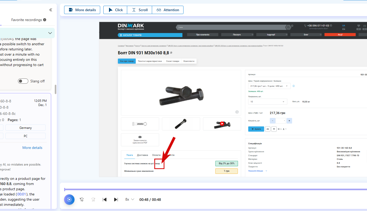Open More details link in sidebar
Viewport: 367px width, 211px height.
pos(32,148)
